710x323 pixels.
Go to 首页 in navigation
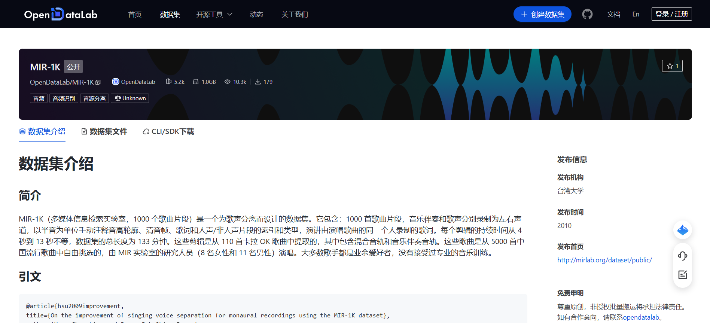(x=135, y=14)
